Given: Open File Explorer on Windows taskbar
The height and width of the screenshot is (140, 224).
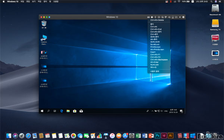Looking at the screenshot, I should (68, 111).
